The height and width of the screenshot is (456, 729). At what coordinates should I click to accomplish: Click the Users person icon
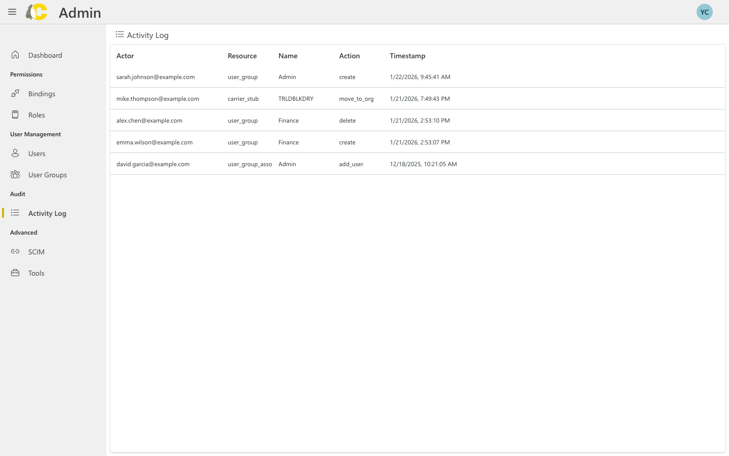(x=15, y=153)
